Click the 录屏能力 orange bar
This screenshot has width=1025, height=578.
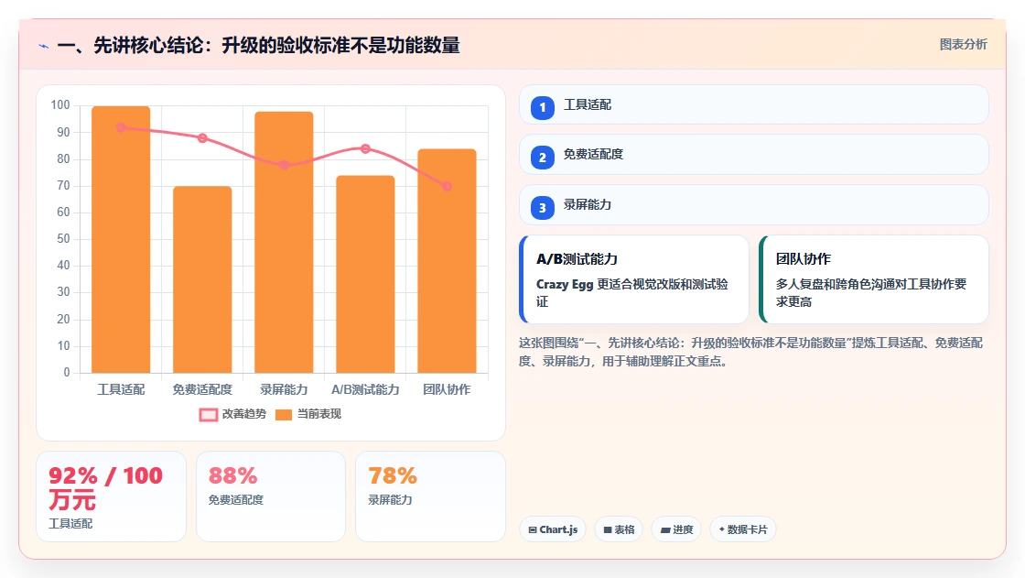pos(284,242)
